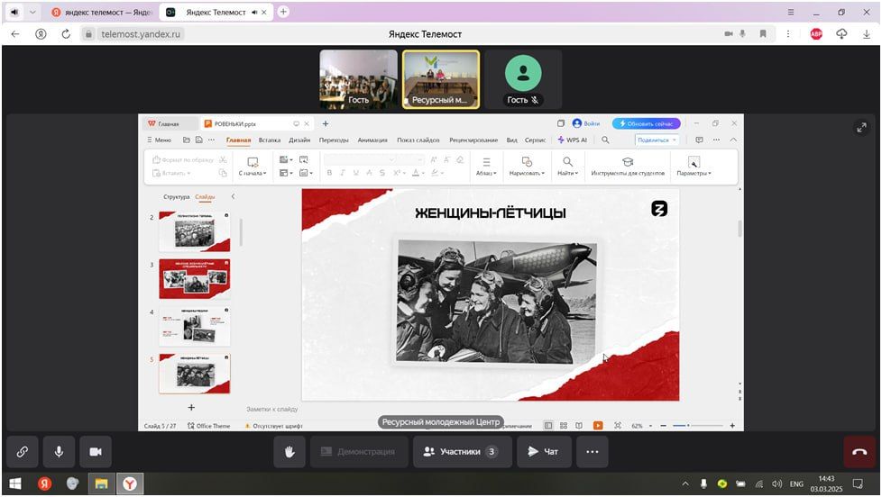Open Абзац dropdown in WPS ribbon
This screenshot has width=882, height=497.
pyautogui.click(x=486, y=167)
